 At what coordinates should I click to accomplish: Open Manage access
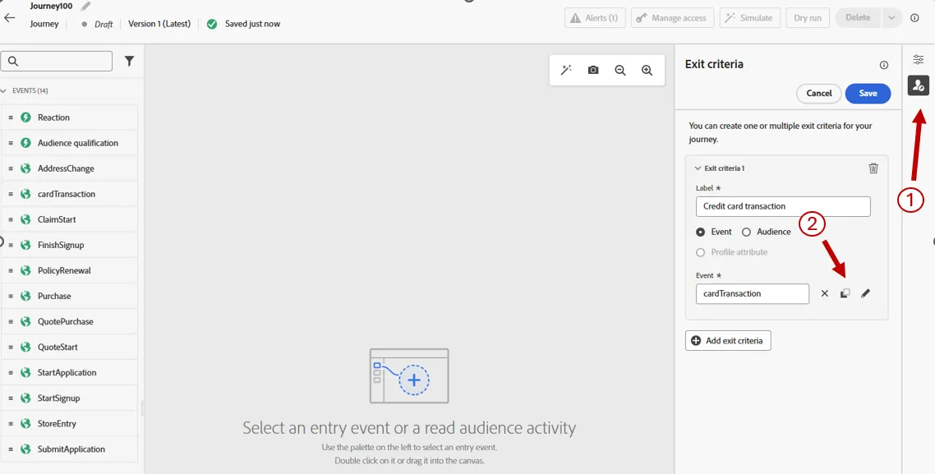[x=671, y=18]
